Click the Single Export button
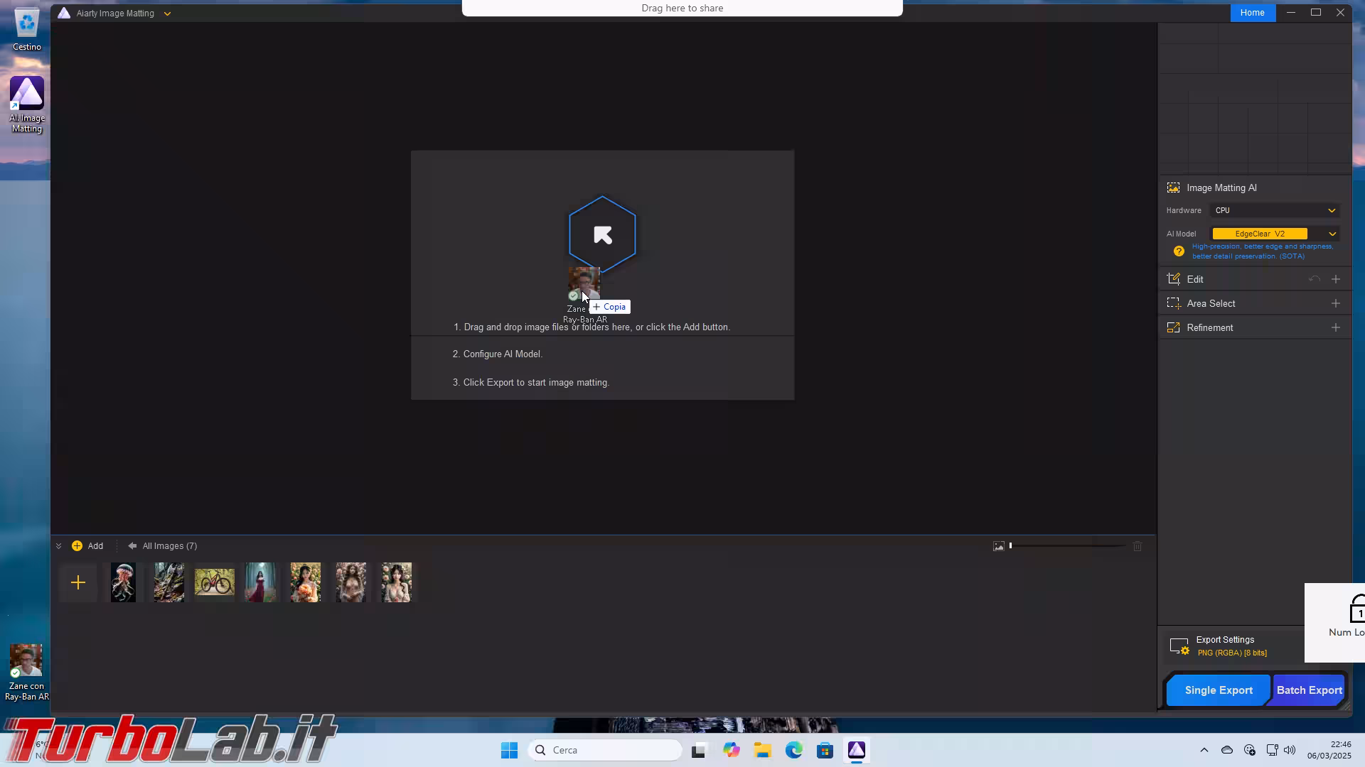1365x767 pixels. pos(1219,690)
